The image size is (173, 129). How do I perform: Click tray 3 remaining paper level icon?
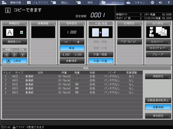pyautogui.click(x=77, y=84)
